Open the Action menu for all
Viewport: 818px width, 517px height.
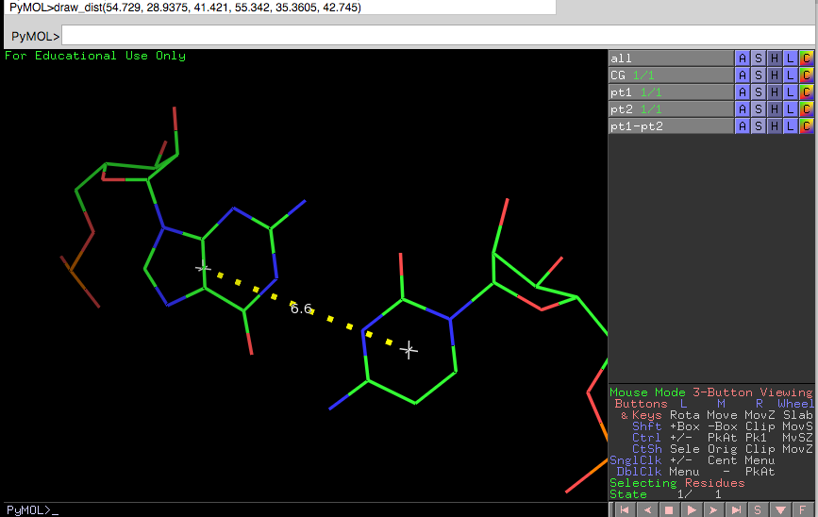click(743, 58)
